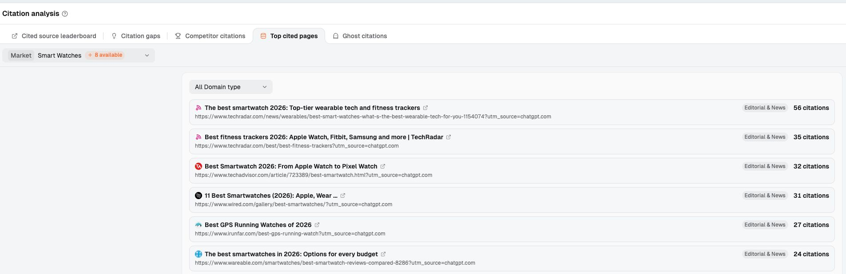
Task: Click the 31 citations count
Action: pyautogui.click(x=811, y=196)
